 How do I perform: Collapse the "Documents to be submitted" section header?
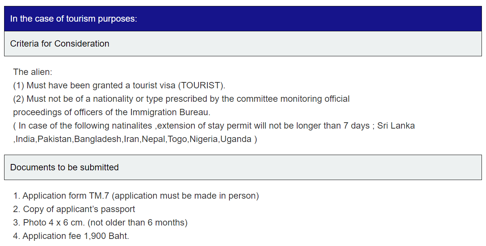(64, 167)
